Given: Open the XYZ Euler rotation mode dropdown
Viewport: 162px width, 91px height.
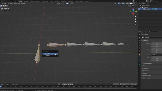Looking at the screenshot, I should point(157,55).
